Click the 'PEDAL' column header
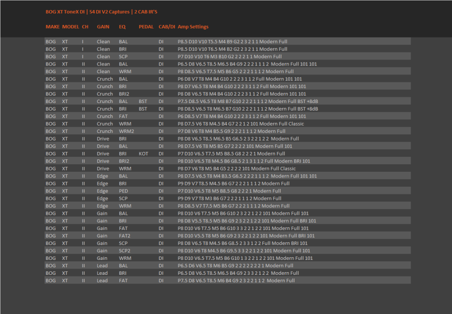 coord(146,27)
